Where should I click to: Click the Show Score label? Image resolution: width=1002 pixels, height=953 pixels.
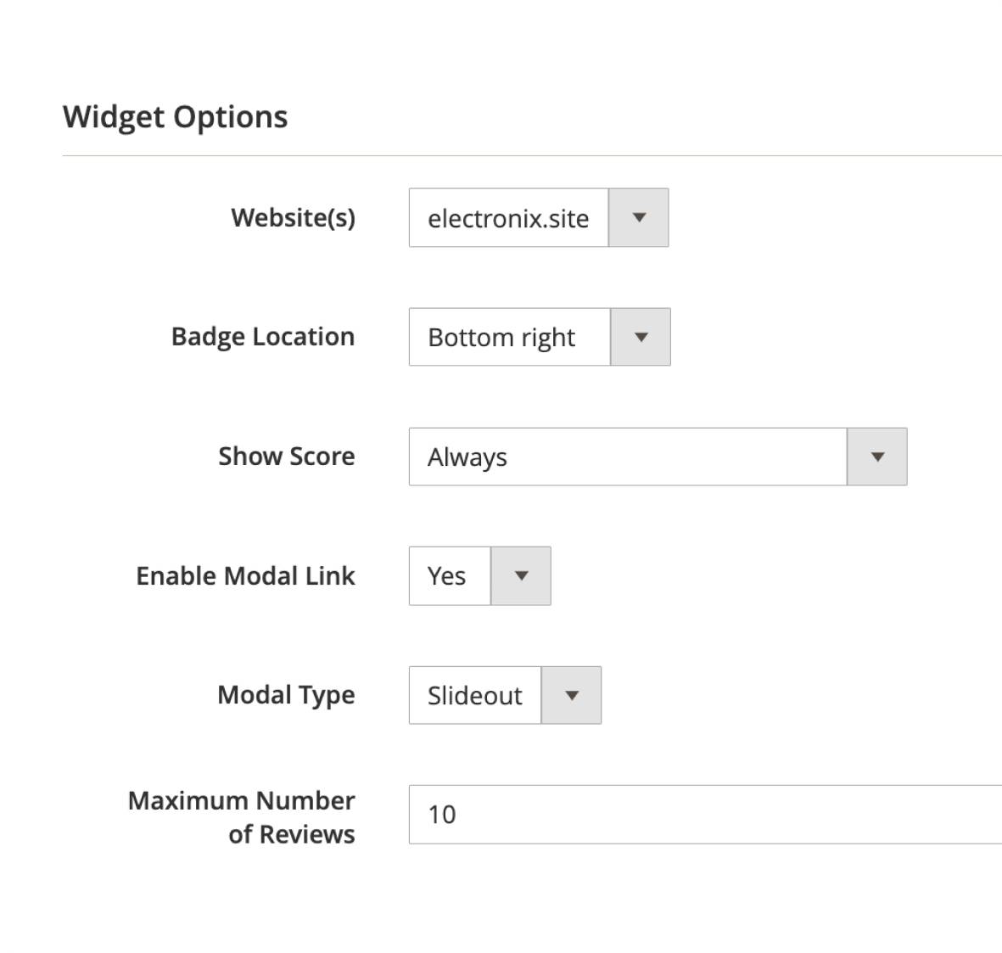(287, 457)
